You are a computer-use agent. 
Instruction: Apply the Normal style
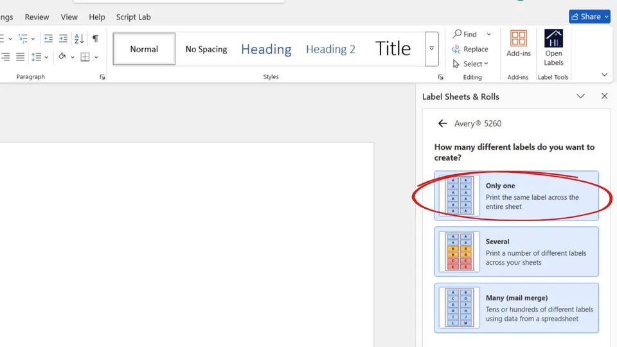click(144, 49)
